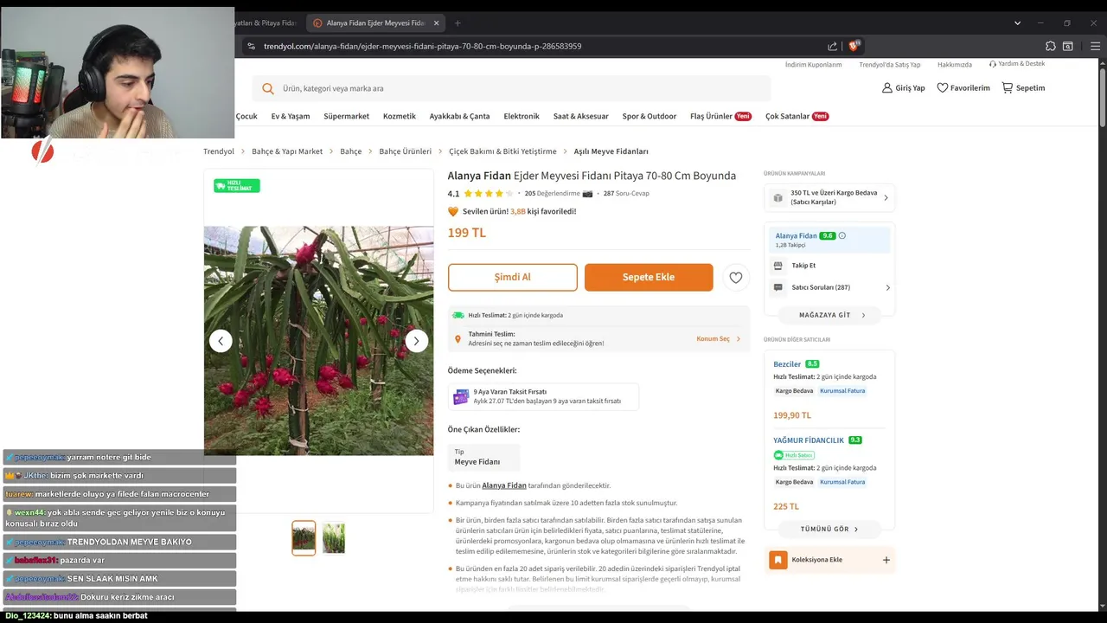Click the Sepete Ekle button

[649, 277]
